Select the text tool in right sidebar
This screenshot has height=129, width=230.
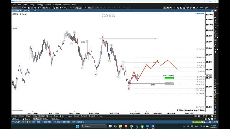pos(215,22)
